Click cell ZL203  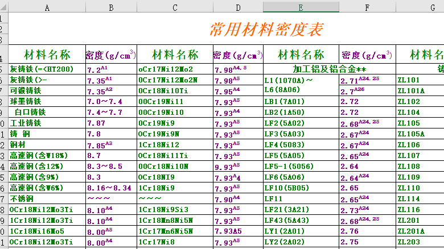[420, 242]
